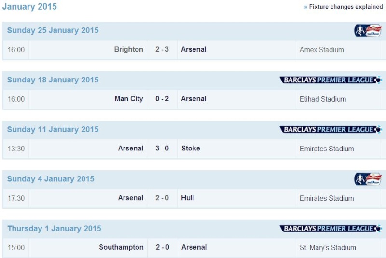Open the Arsenal 2 - 0 Hull score

(x=162, y=198)
